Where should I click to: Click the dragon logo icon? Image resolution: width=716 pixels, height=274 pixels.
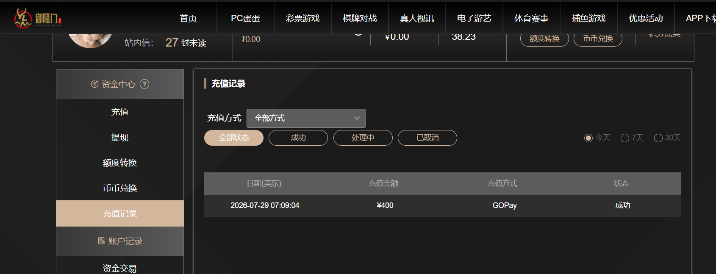[x=23, y=18]
